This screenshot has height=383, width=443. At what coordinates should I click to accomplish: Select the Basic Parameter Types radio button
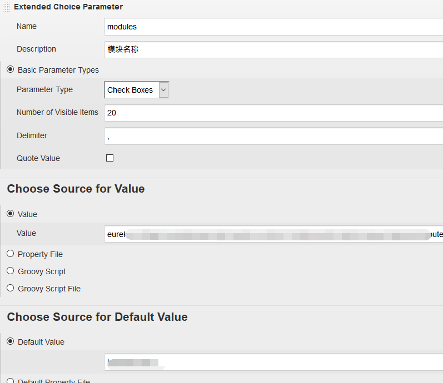[10, 70]
